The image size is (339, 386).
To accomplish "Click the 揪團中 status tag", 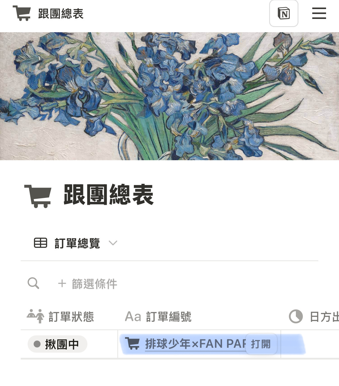I will 58,344.
